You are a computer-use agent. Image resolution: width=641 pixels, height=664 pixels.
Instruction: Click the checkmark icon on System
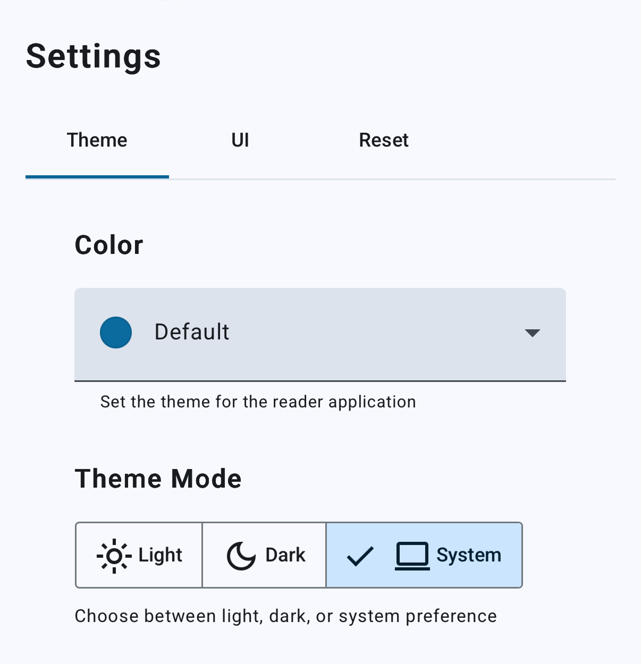pyautogui.click(x=360, y=556)
